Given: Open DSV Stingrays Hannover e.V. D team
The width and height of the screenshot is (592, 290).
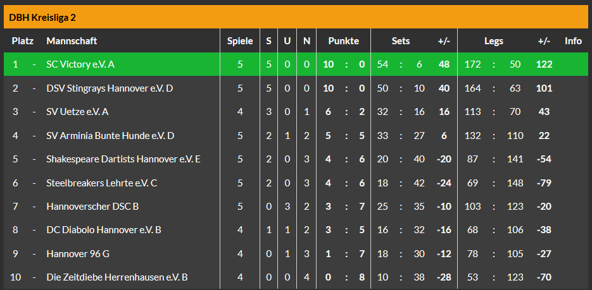Looking at the screenshot, I should (x=110, y=88).
